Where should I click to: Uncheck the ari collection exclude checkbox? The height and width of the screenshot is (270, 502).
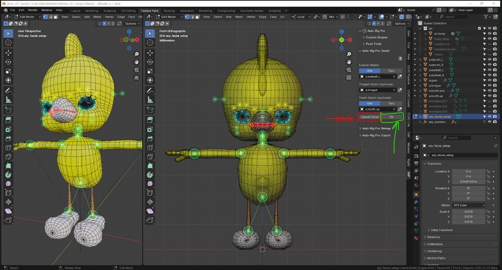tap(479, 29)
